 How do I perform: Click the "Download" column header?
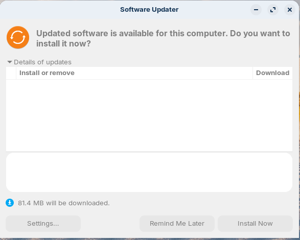click(x=272, y=73)
